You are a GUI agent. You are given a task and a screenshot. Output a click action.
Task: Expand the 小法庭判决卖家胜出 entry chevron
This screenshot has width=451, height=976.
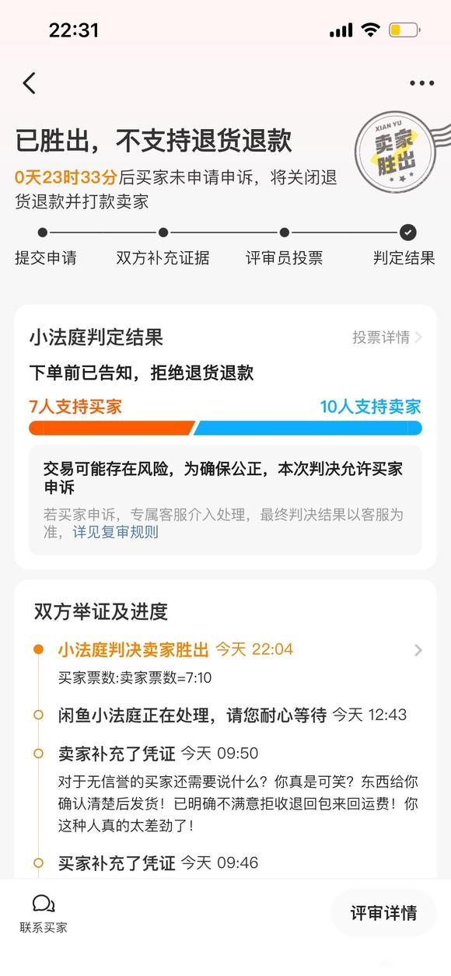pos(418,650)
